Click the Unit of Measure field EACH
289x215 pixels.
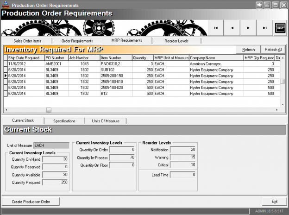(51, 145)
